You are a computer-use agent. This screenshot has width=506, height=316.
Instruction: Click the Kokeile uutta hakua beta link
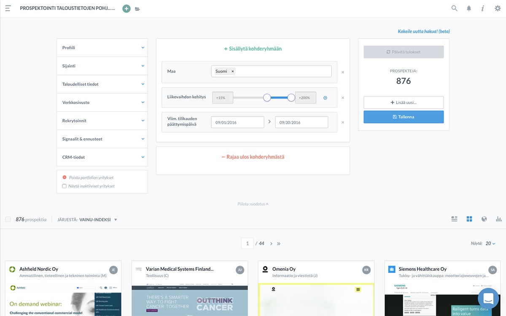(x=423, y=32)
